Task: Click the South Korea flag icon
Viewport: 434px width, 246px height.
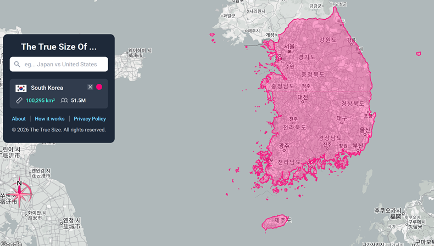Action: [21, 88]
